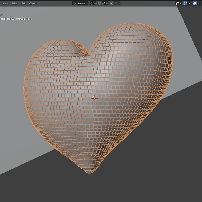This screenshot has height=202, width=202.
Task: Click the object visibility eye icon
Action: click(x=177, y=3)
